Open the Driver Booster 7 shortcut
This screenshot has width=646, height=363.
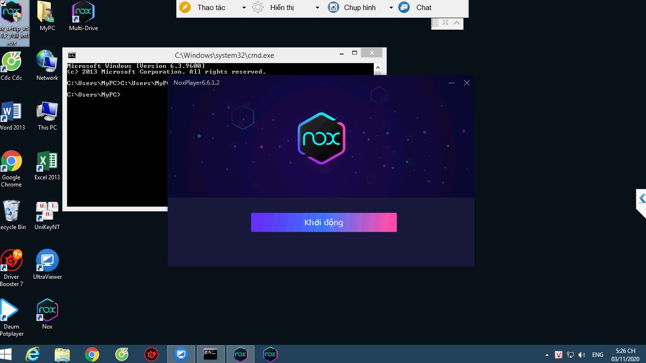pyautogui.click(x=12, y=268)
